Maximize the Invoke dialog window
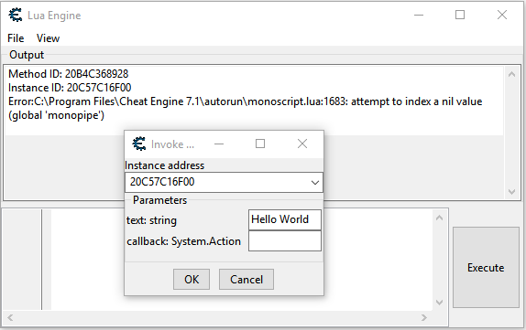This screenshot has height=330, width=526. click(x=260, y=144)
